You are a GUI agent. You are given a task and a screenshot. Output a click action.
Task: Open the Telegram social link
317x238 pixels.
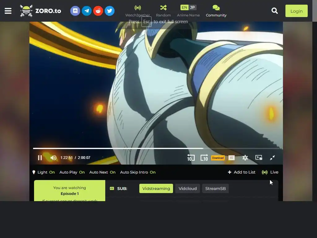coord(87,11)
